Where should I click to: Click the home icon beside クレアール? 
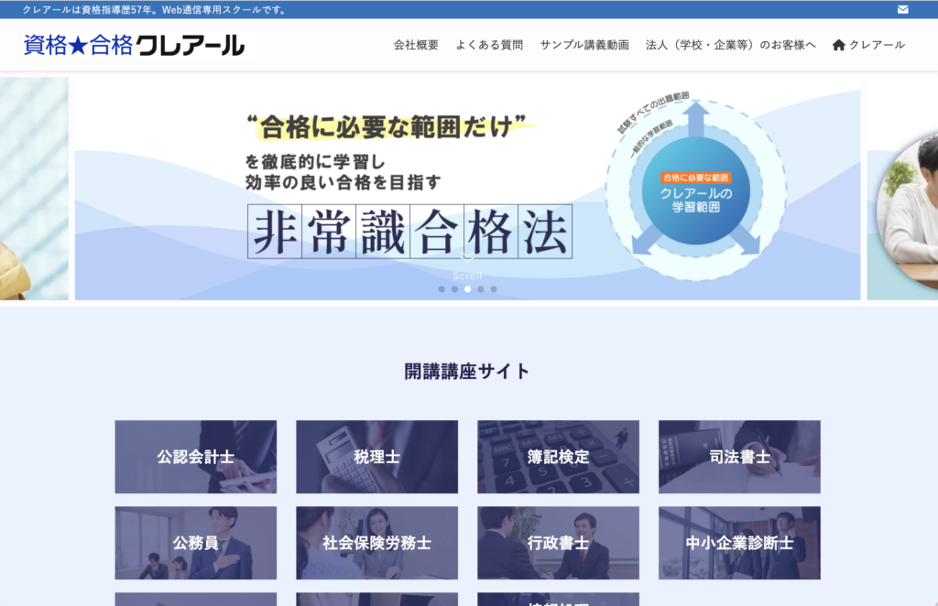[x=838, y=45]
